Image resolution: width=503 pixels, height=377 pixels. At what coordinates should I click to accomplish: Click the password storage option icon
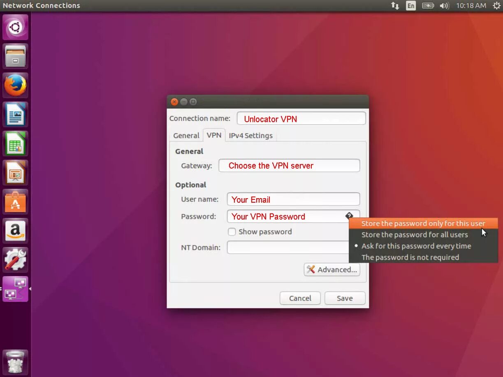[349, 216]
